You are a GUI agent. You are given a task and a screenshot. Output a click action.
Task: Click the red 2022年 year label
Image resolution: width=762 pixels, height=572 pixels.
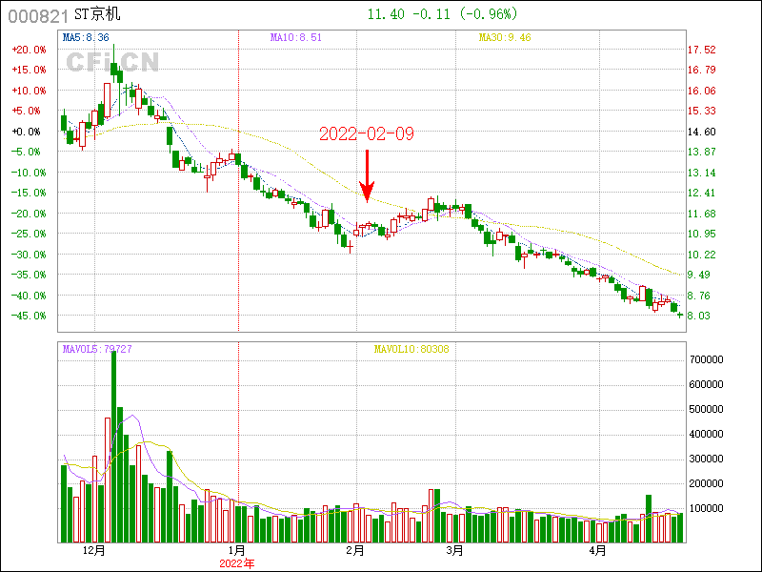237,562
